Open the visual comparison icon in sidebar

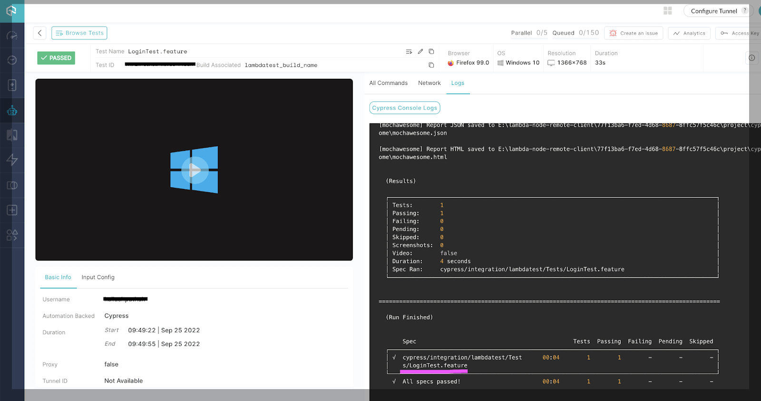[12, 135]
